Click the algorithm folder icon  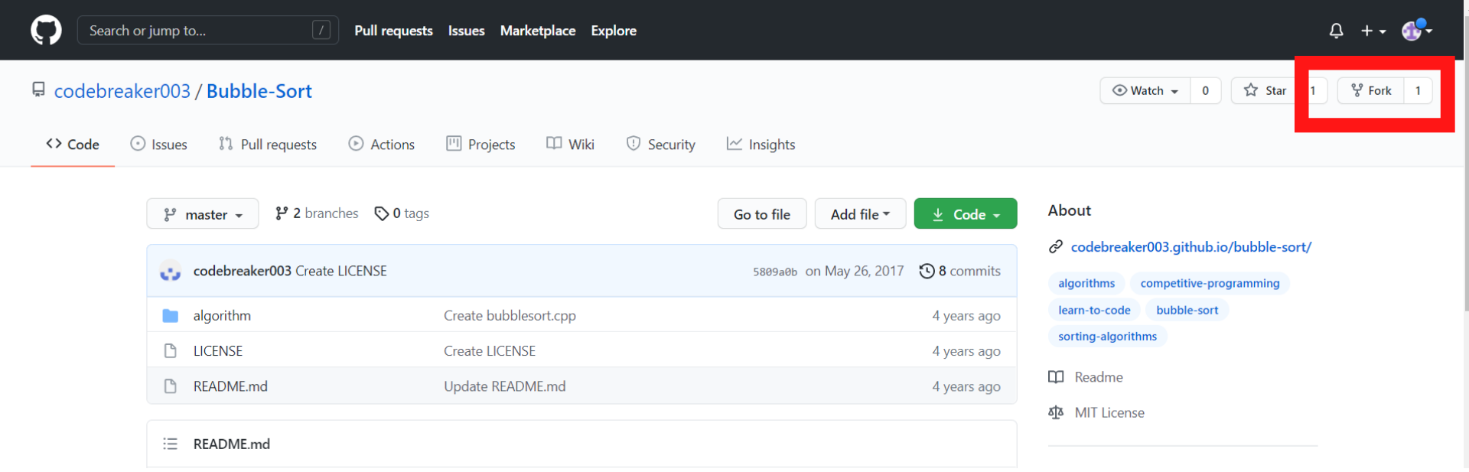(x=170, y=315)
